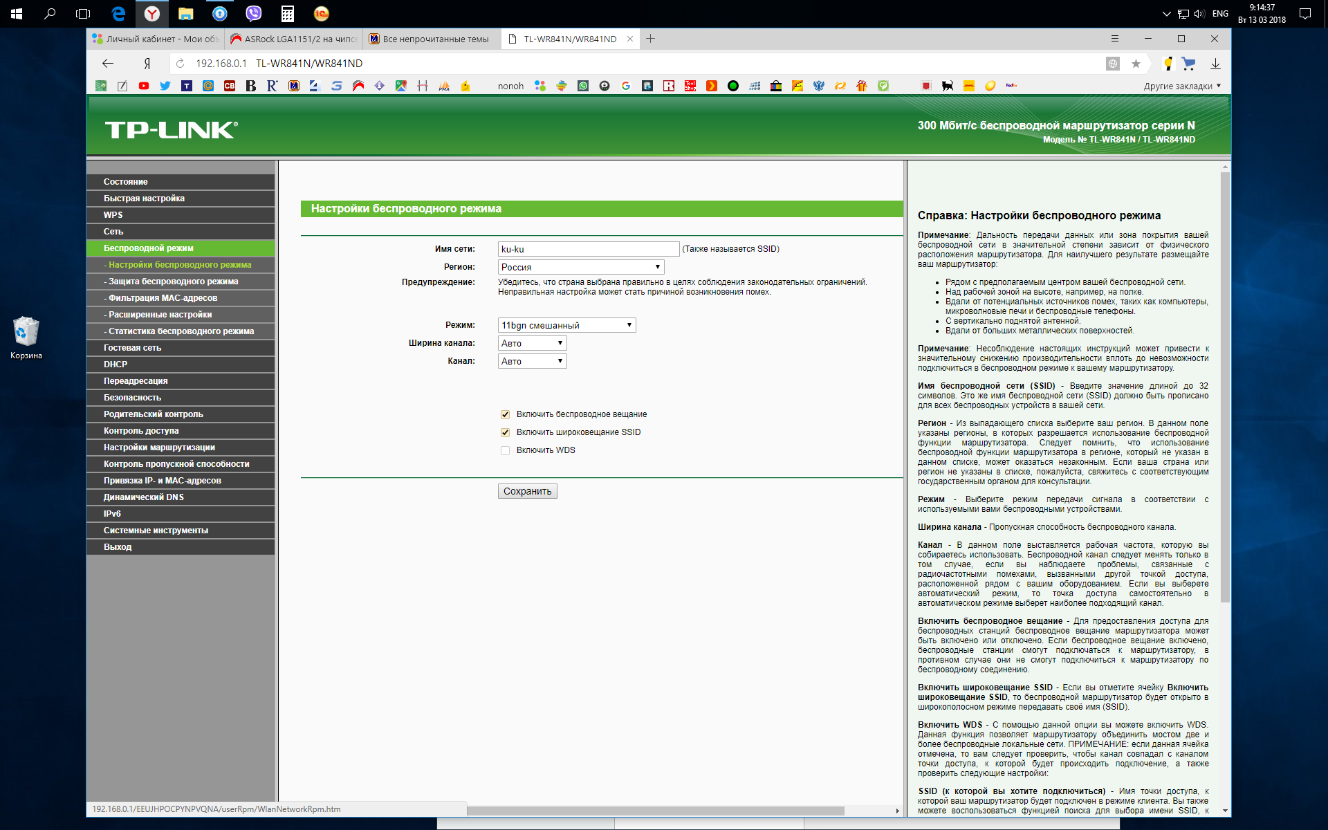Open the Twitter bookmark

coord(165,86)
